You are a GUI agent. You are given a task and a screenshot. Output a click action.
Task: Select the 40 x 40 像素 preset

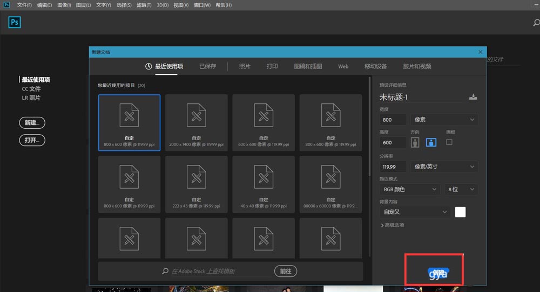coord(264,184)
